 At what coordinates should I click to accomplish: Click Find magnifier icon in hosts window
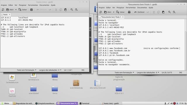pyautogui.click(x=72, y=10)
